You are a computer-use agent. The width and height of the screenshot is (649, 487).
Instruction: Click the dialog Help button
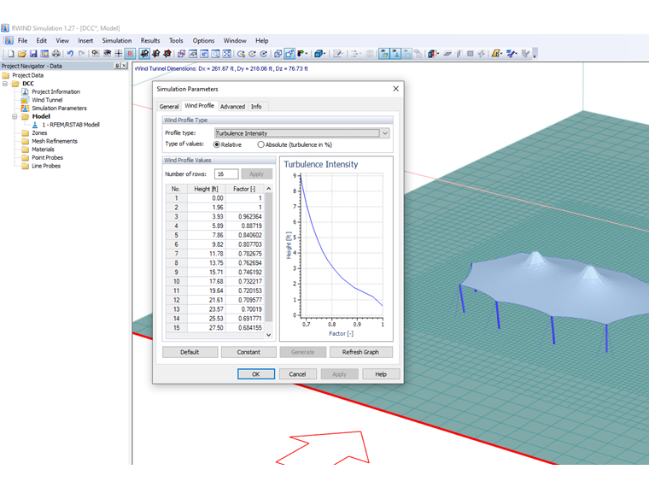[381, 374]
